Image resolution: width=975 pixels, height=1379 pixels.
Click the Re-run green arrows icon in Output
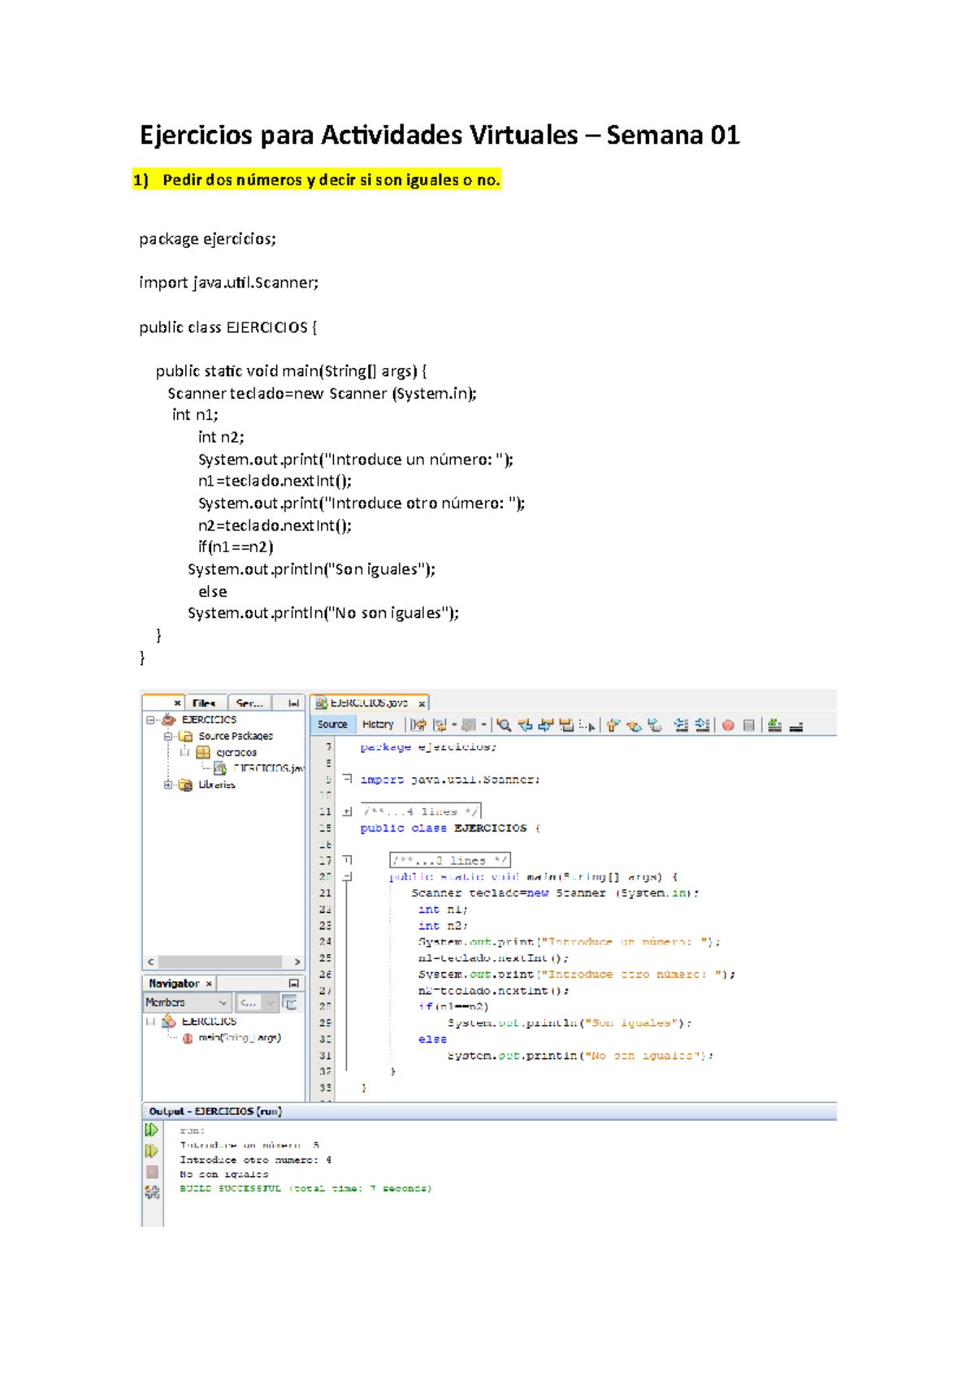151,1130
